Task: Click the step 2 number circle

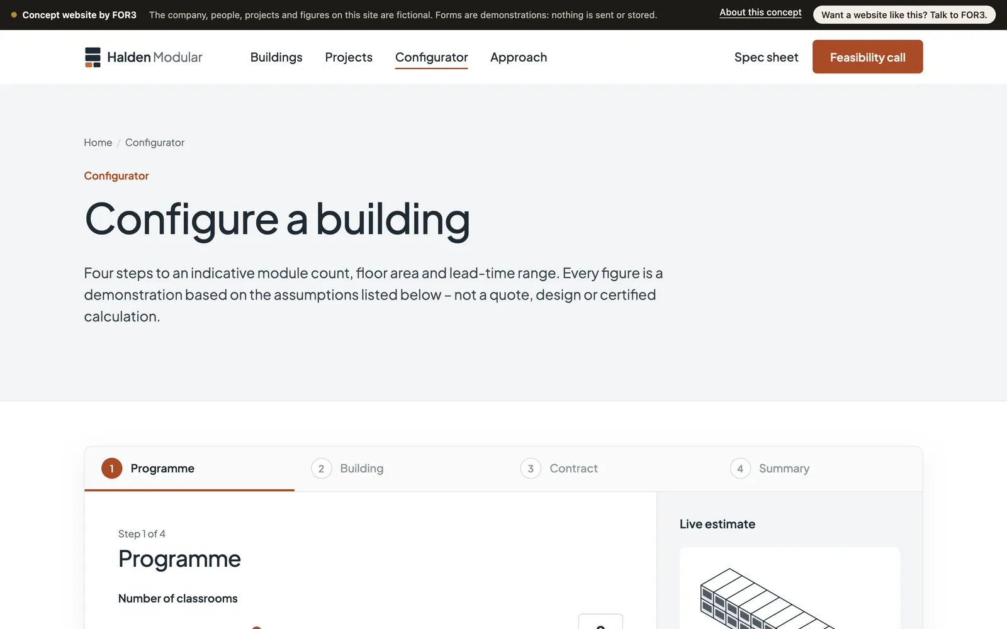Action: point(322,469)
